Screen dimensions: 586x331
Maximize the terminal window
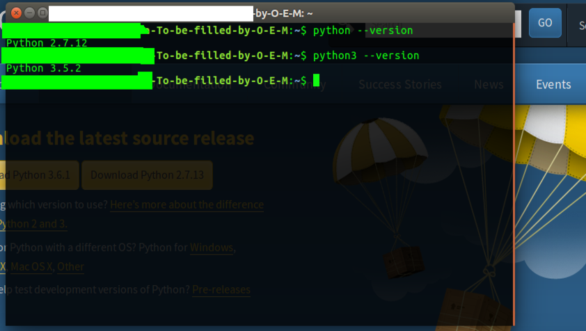point(42,13)
